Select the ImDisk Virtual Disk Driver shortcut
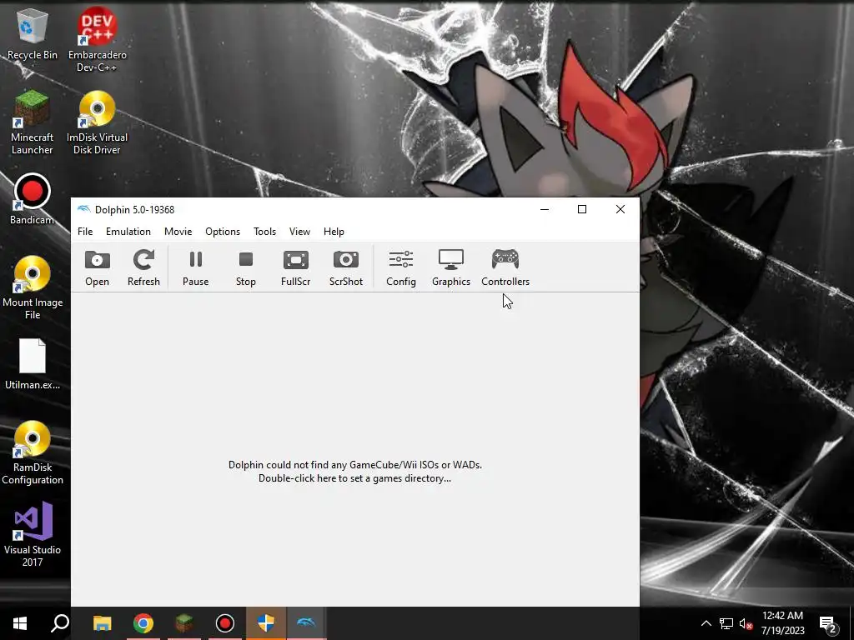Viewport: 854px width, 640px height. click(97, 123)
